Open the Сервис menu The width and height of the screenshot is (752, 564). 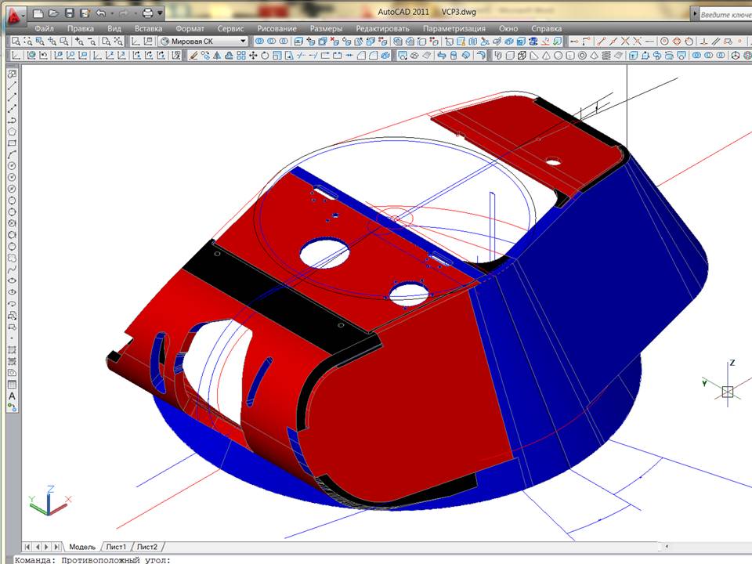click(230, 29)
